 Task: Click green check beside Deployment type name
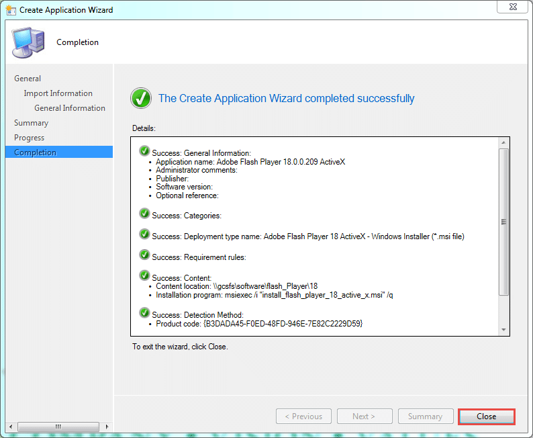[x=144, y=234]
